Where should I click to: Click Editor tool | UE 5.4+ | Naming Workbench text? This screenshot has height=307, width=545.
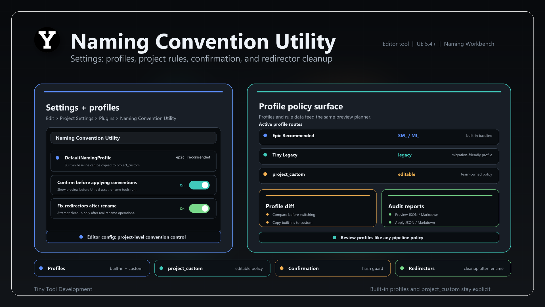(438, 44)
